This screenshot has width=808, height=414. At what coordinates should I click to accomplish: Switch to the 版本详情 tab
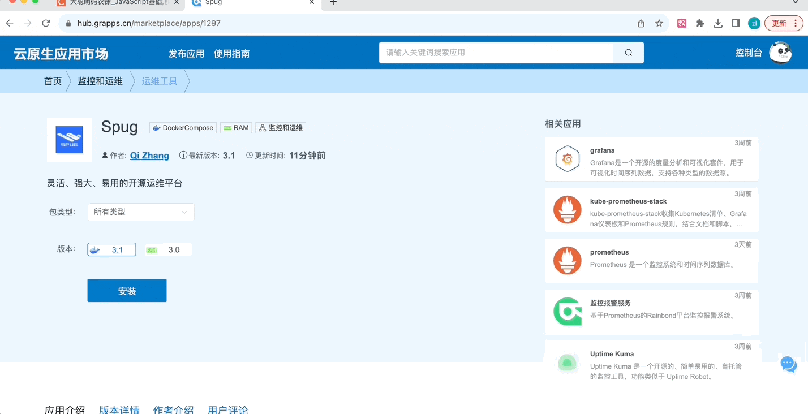[119, 410]
